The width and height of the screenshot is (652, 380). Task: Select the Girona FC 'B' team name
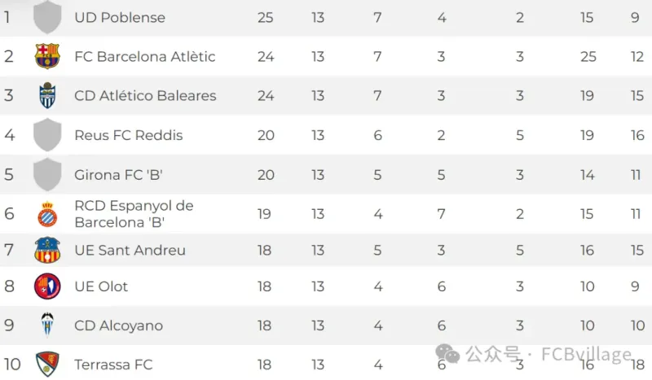click(x=119, y=175)
